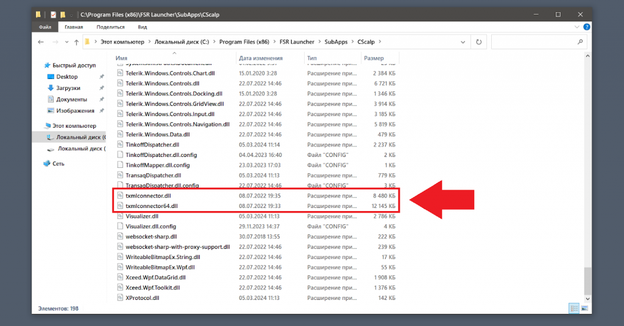Screen dimensions: 624x326
Task: Switch to large thumbnails view
Action: pyautogui.click(x=585, y=308)
